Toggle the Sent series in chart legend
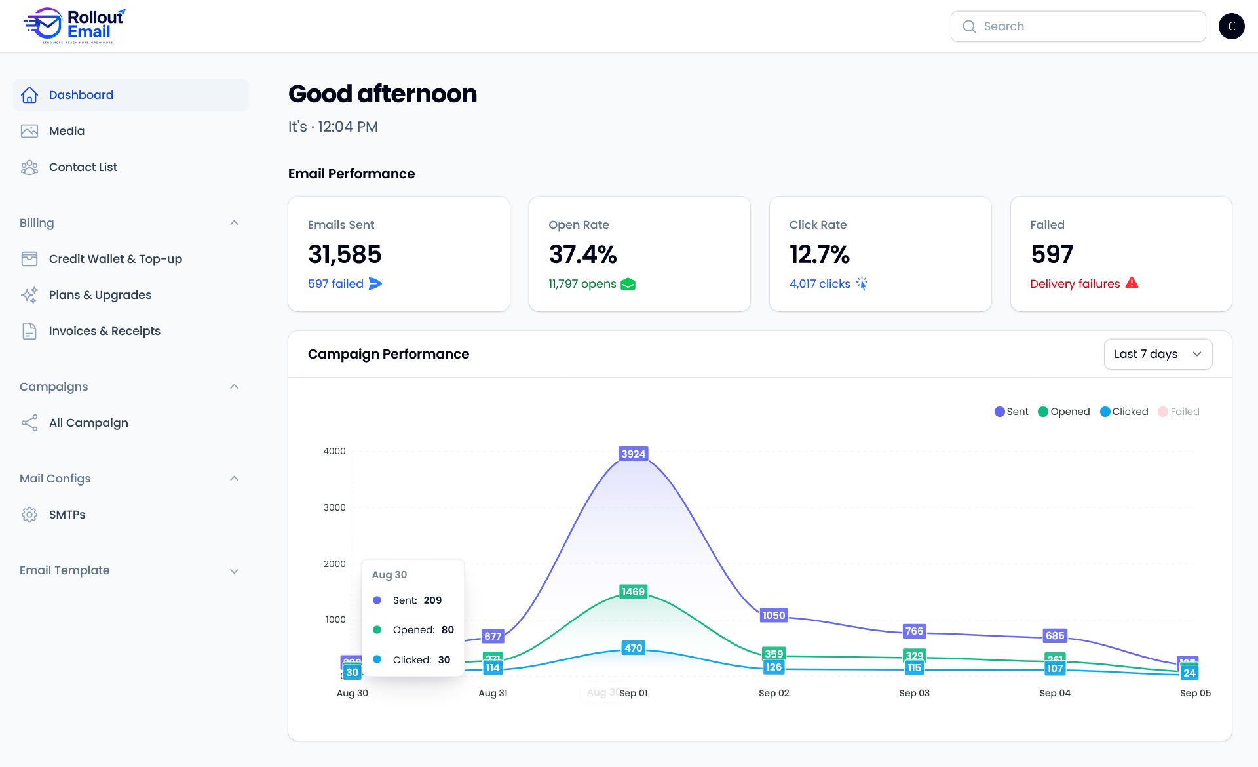1258x767 pixels. [x=1012, y=412]
